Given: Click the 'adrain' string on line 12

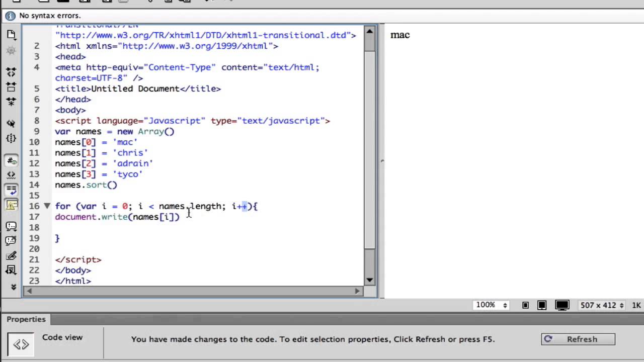Looking at the screenshot, I should click(x=132, y=163).
